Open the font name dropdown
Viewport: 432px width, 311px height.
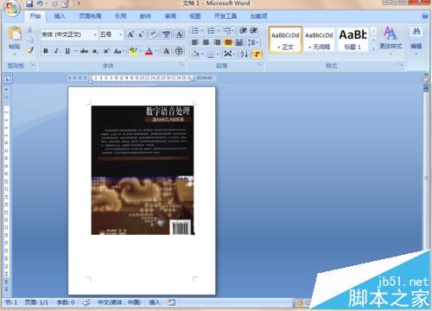[69, 35]
